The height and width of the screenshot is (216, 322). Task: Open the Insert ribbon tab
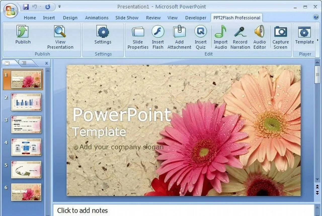click(x=49, y=18)
